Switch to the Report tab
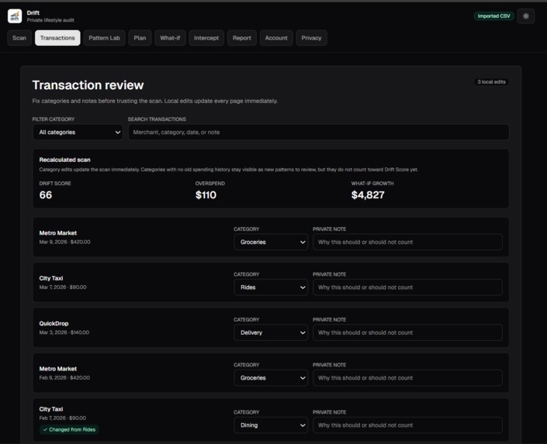This screenshot has width=547, height=444. coord(242,38)
